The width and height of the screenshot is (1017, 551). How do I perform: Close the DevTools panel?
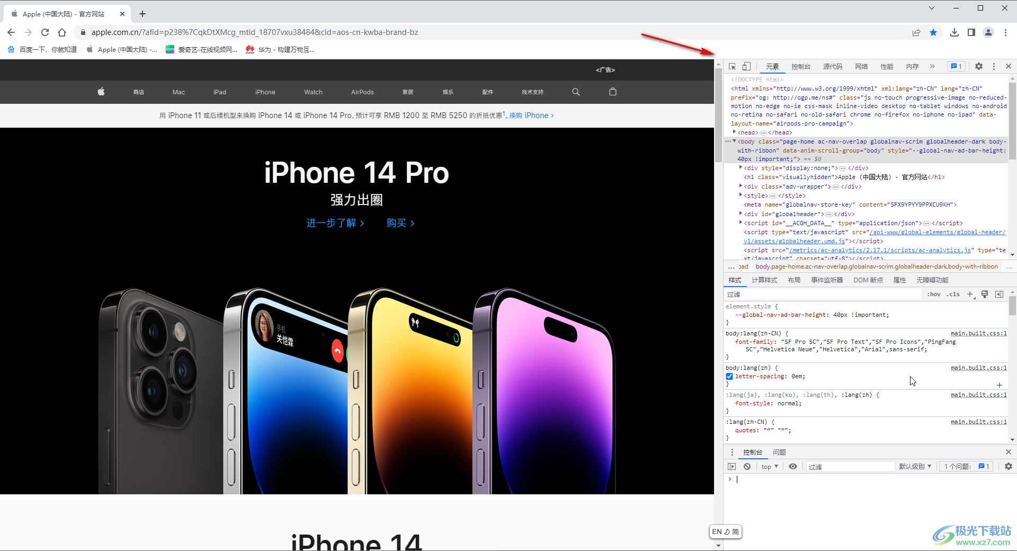click(x=1009, y=66)
